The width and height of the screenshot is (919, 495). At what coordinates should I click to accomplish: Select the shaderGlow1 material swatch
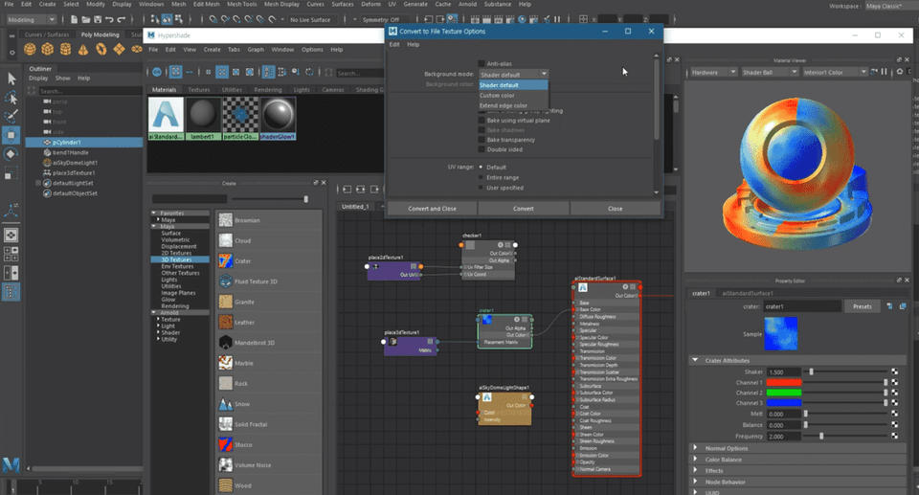pos(278,119)
